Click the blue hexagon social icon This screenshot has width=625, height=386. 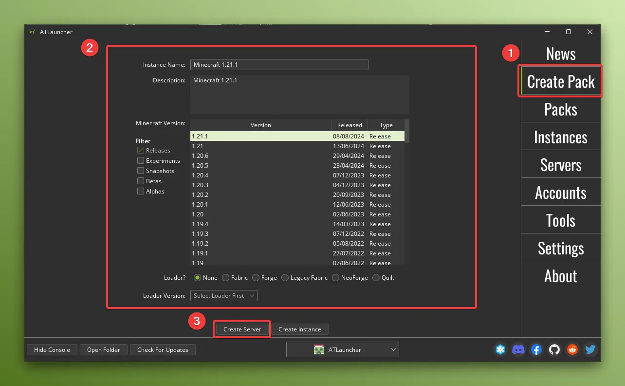pos(500,349)
